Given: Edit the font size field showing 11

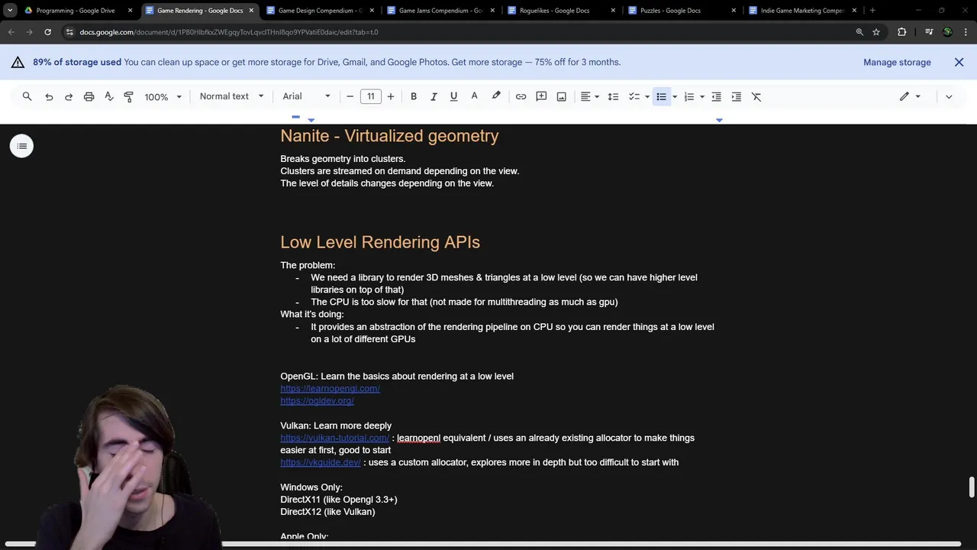Looking at the screenshot, I should pos(370,96).
